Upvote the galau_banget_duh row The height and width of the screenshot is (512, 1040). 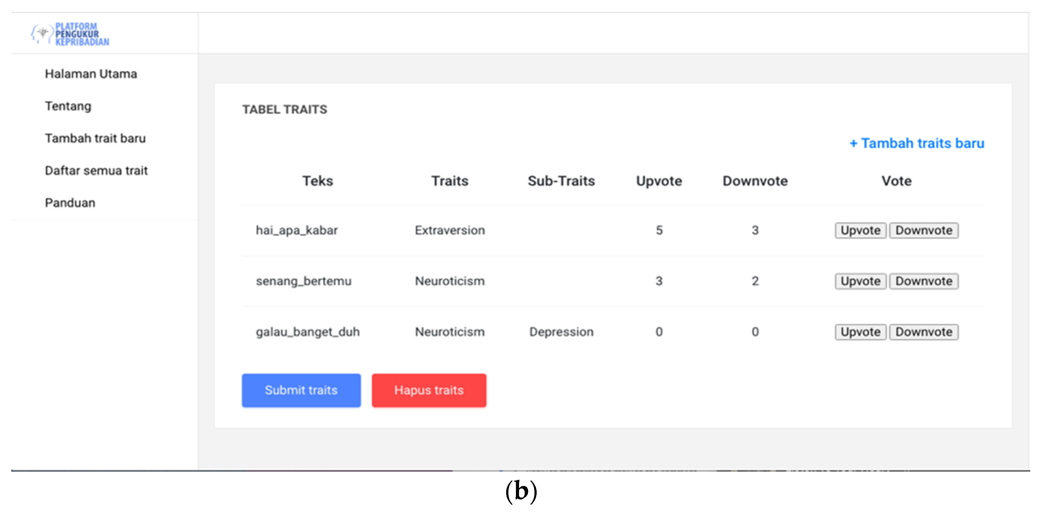point(860,332)
